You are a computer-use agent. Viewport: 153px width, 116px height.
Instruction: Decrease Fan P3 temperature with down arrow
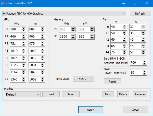pyautogui.click(x=124, y=47)
